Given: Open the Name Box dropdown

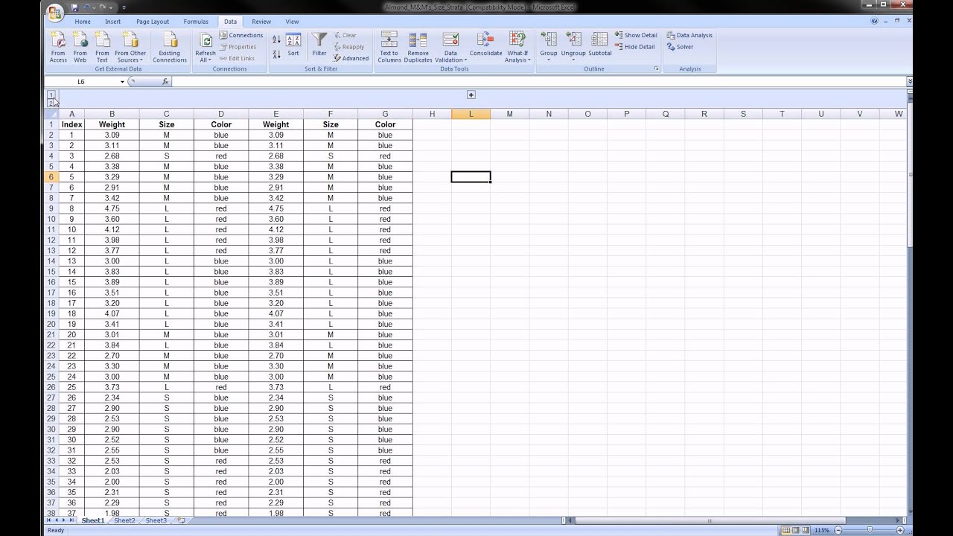Looking at the screenshot, I should pyautogui.click(x=122, y=81).
